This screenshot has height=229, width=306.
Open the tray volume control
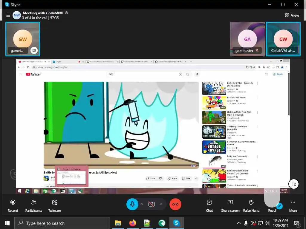tap(267, 223)
